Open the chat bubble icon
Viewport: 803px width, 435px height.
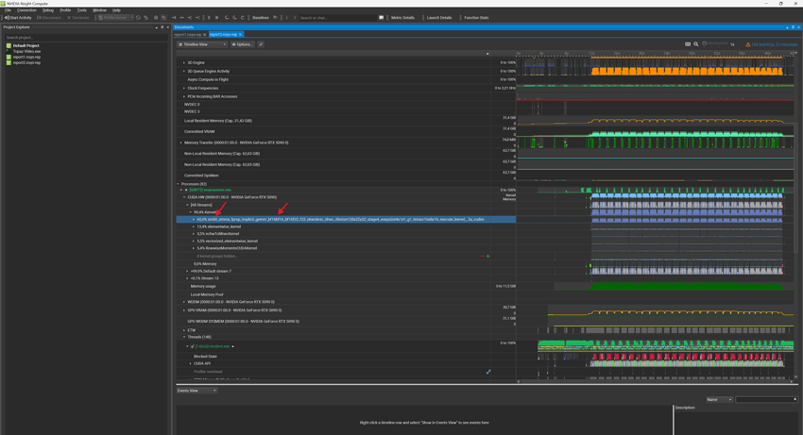(381, 17)
